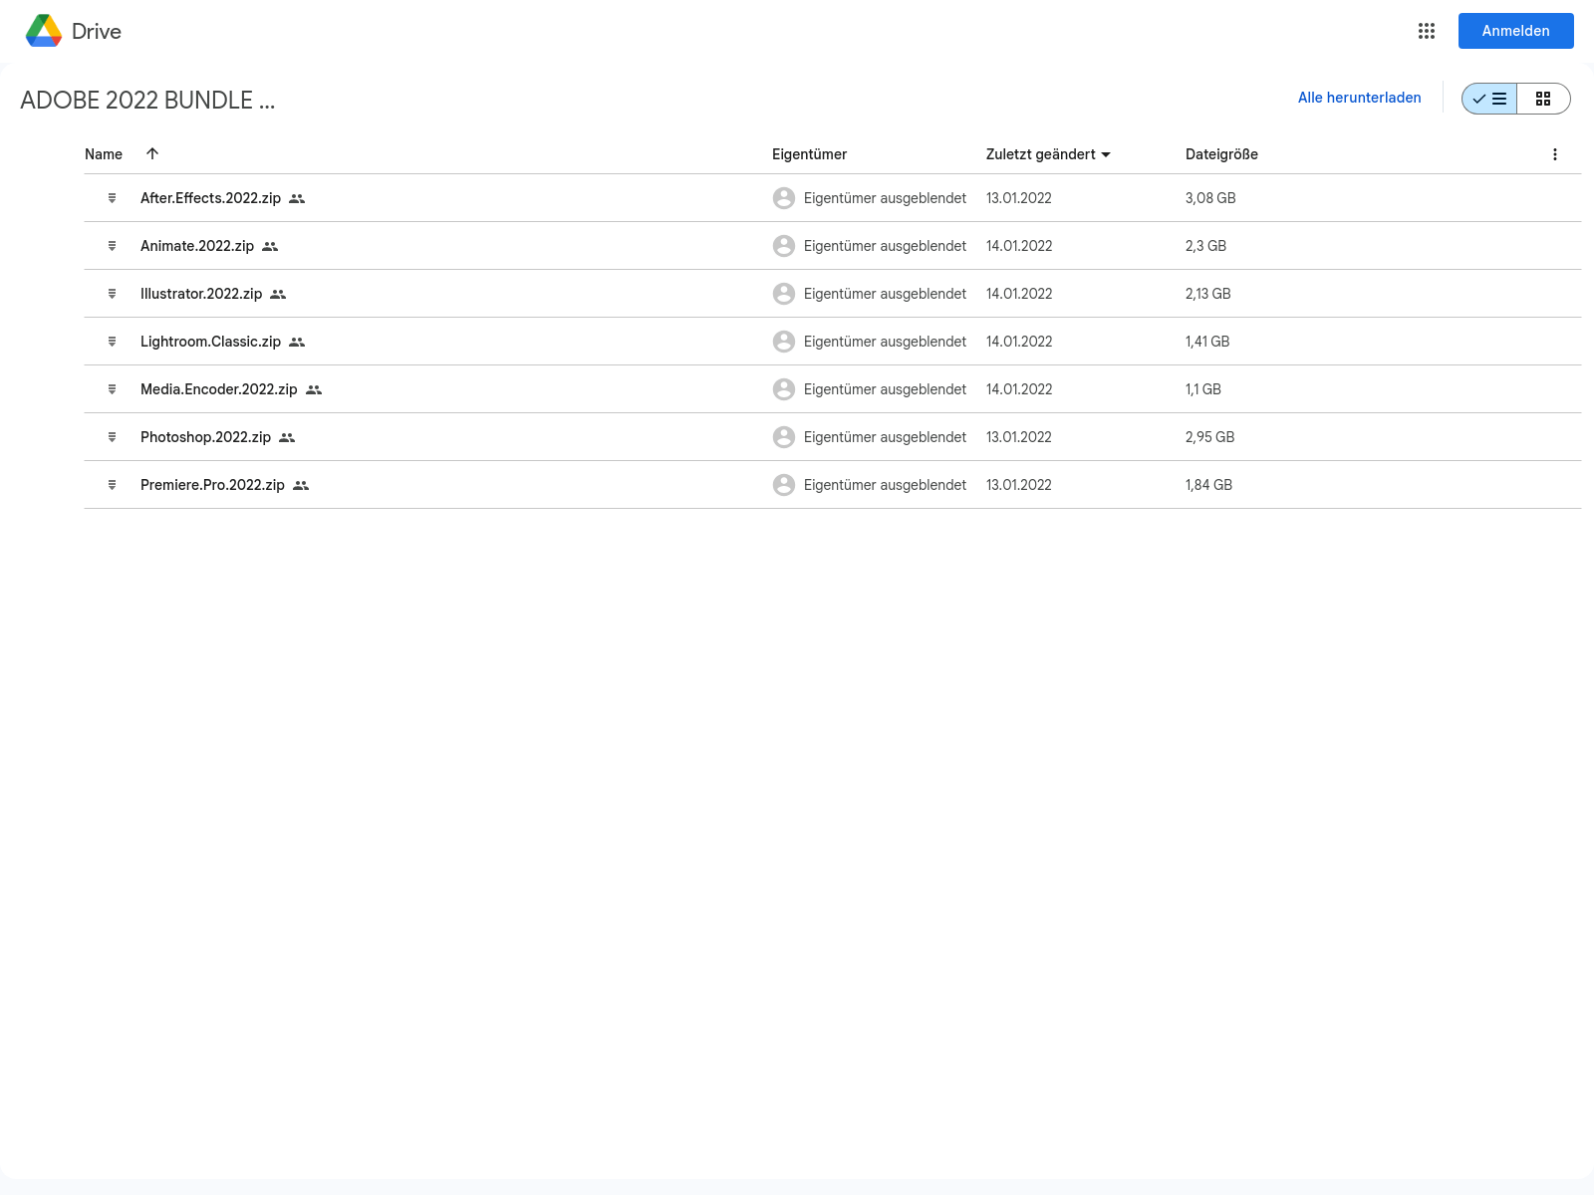The width and height of the screenshot is (1594, 1195).
Task: Open the Google apps grid
Action: click(1427, 31)
